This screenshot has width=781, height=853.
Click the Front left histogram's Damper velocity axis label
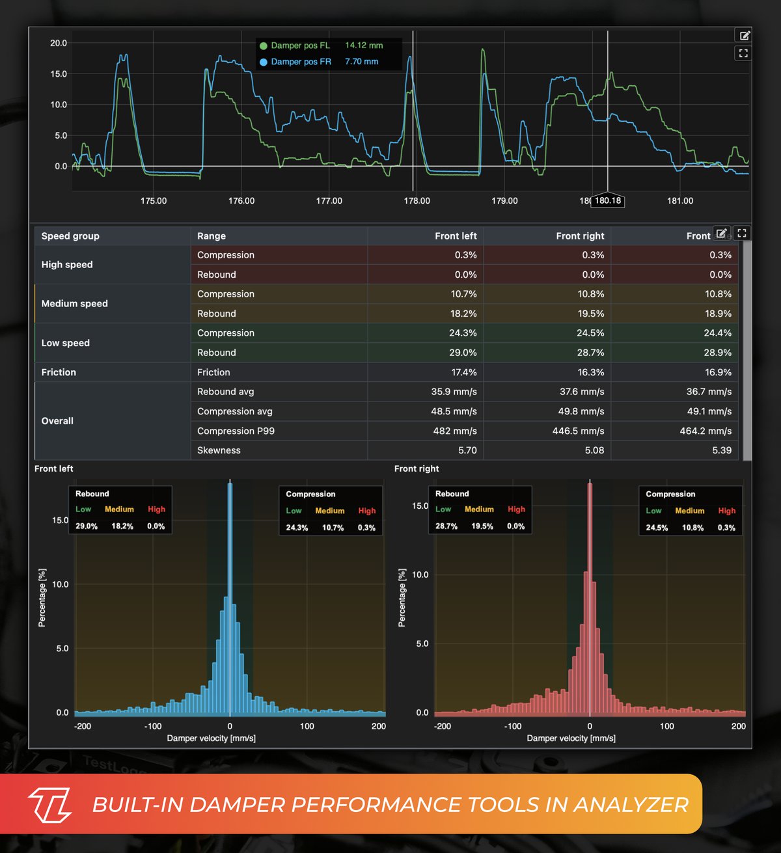click(211, 738)
